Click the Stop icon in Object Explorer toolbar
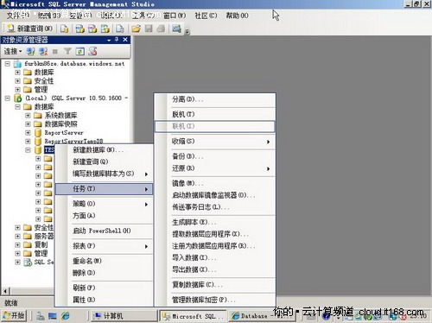This screenshot has width=432, height=323. point(55,52)
